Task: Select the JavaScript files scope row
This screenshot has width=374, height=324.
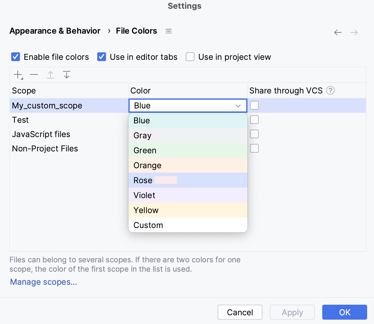Action: pyautogui.click(x=41, y=134)
